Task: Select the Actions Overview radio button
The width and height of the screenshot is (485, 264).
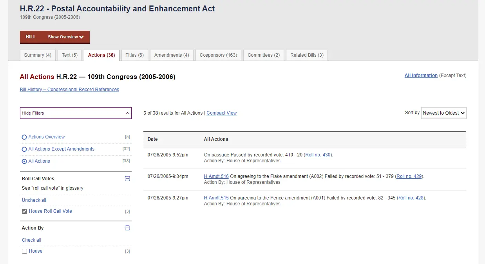Action: [24, 137]
